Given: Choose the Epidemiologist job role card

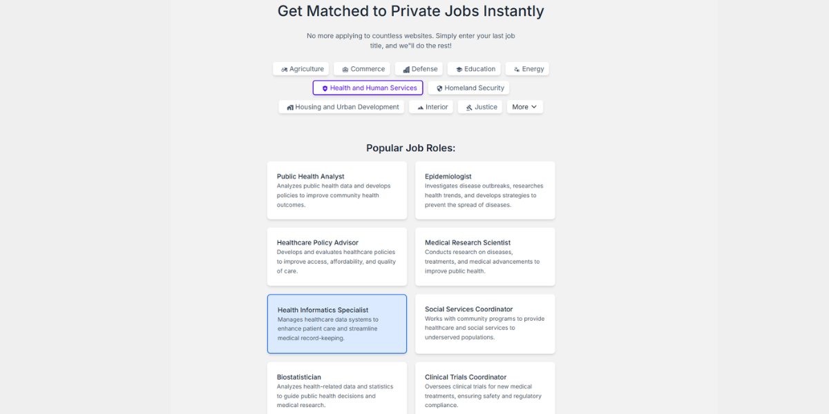Looking at the screenshot, I should pyautogui.click(x=485, y=190).
